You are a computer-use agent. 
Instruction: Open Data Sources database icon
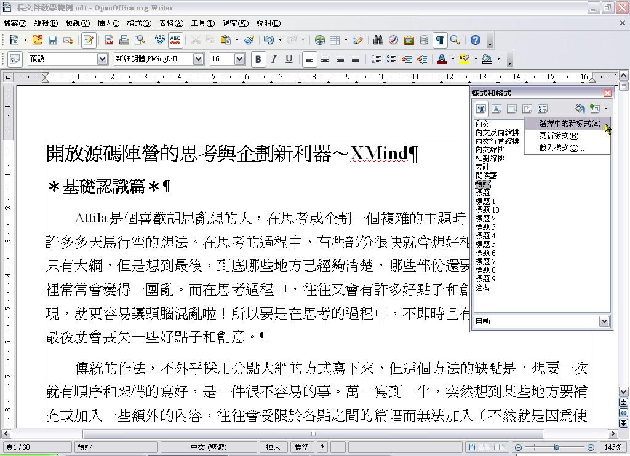click(424, 40)
